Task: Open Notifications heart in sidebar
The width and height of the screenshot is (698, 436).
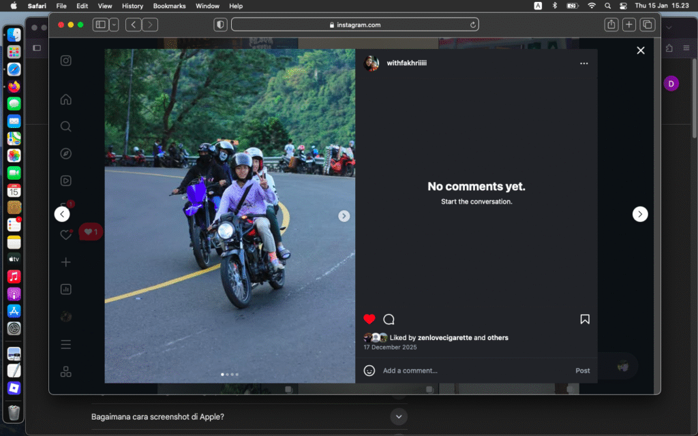Action: [66, 235]
